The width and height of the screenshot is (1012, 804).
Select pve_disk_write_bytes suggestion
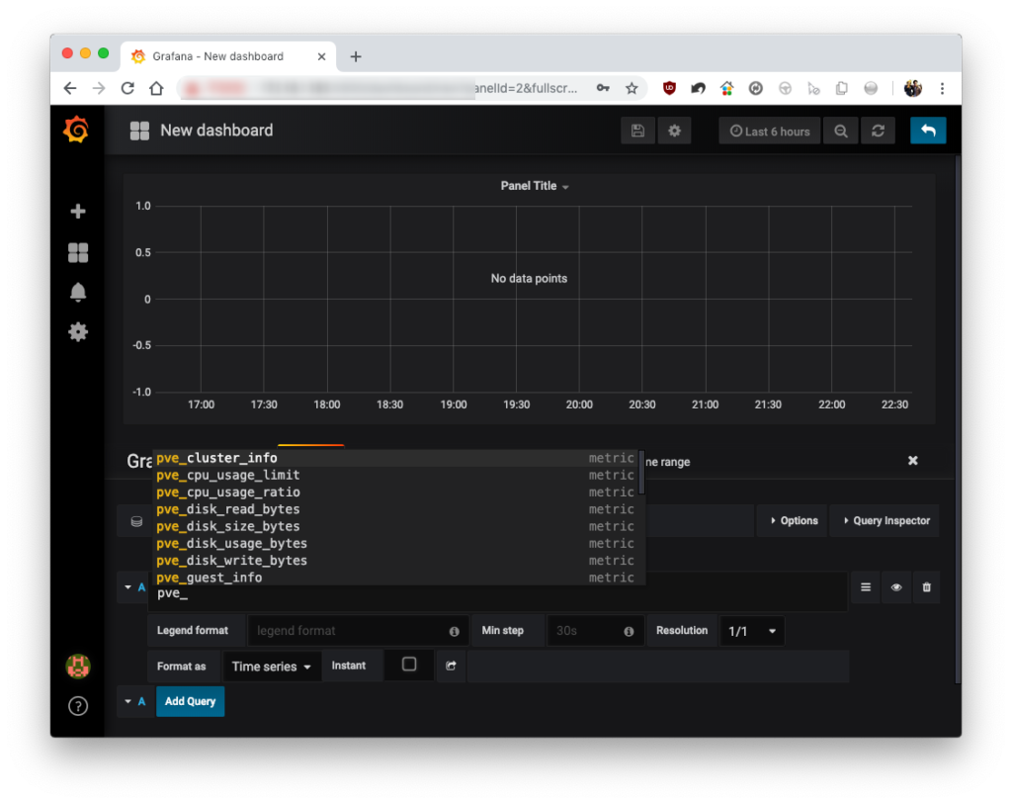click(x=395, y=561)
